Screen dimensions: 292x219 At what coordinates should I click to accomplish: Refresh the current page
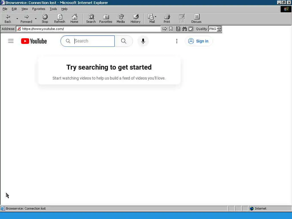pyautogui.click(x=60, y=19)
